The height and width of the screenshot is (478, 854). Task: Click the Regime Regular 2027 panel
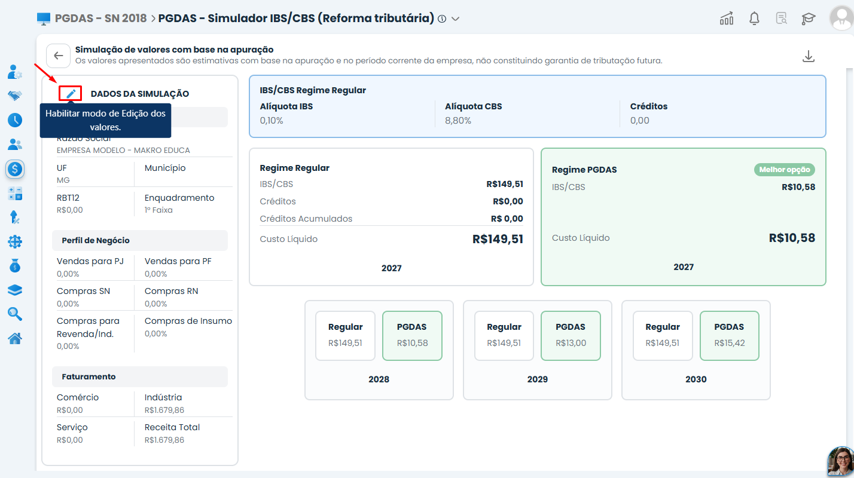click(x=391, y=217)
